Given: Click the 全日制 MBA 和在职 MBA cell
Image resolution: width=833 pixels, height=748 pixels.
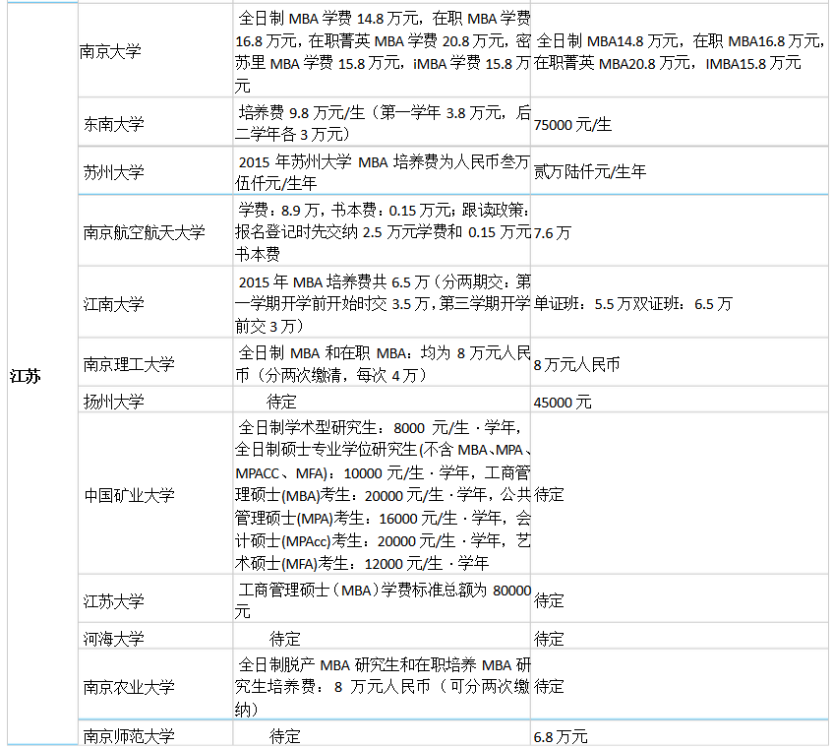Looking at the screenshot, I should [382, 362].
